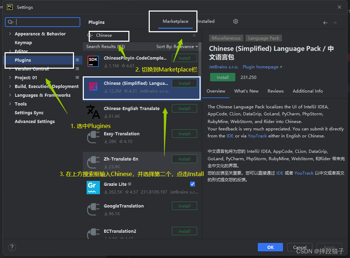The width and height of the screenshot is (350, 258).
Task: Open the JetBrains s.r.o. vendor link
Action: tap(224, 67)
